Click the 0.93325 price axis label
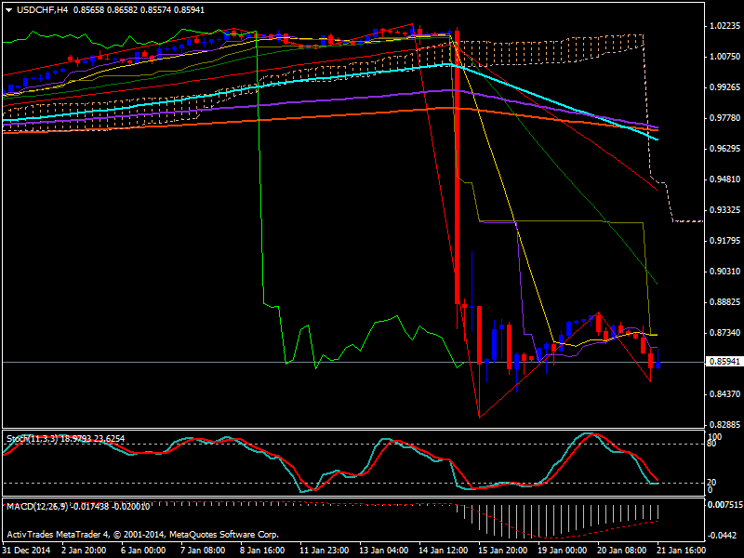 724,210
